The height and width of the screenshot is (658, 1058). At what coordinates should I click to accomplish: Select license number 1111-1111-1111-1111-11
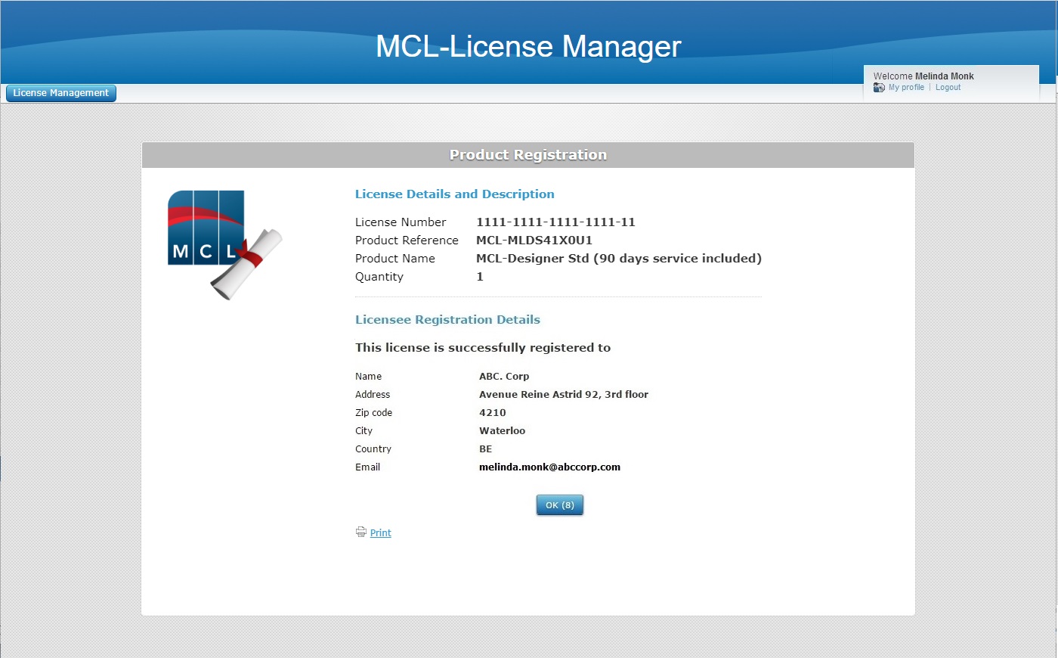[555, 222]
